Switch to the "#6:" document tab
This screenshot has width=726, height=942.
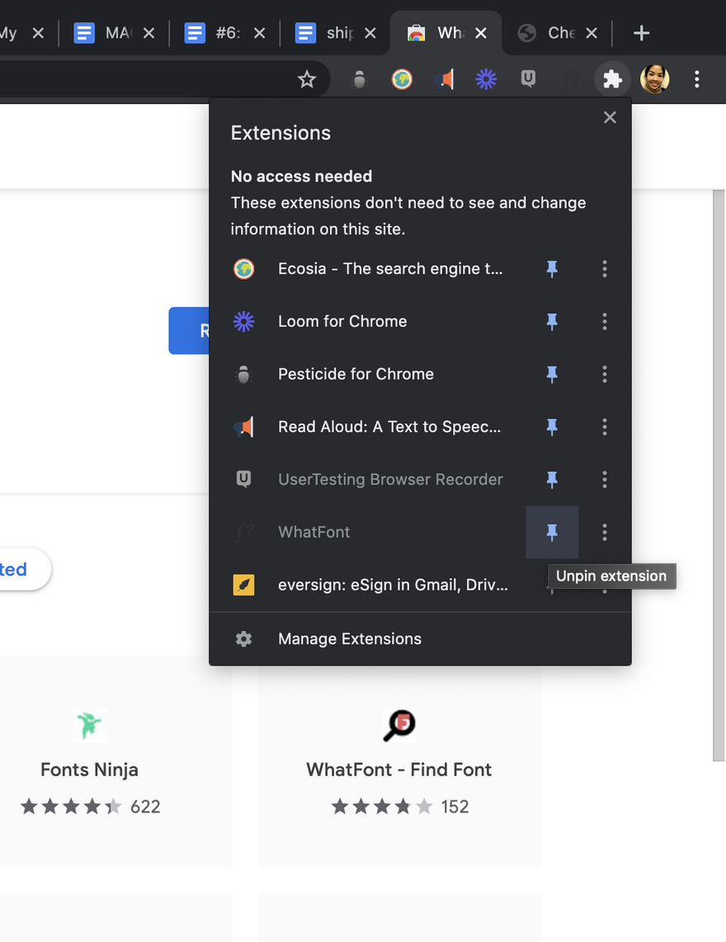coord(217,33)
